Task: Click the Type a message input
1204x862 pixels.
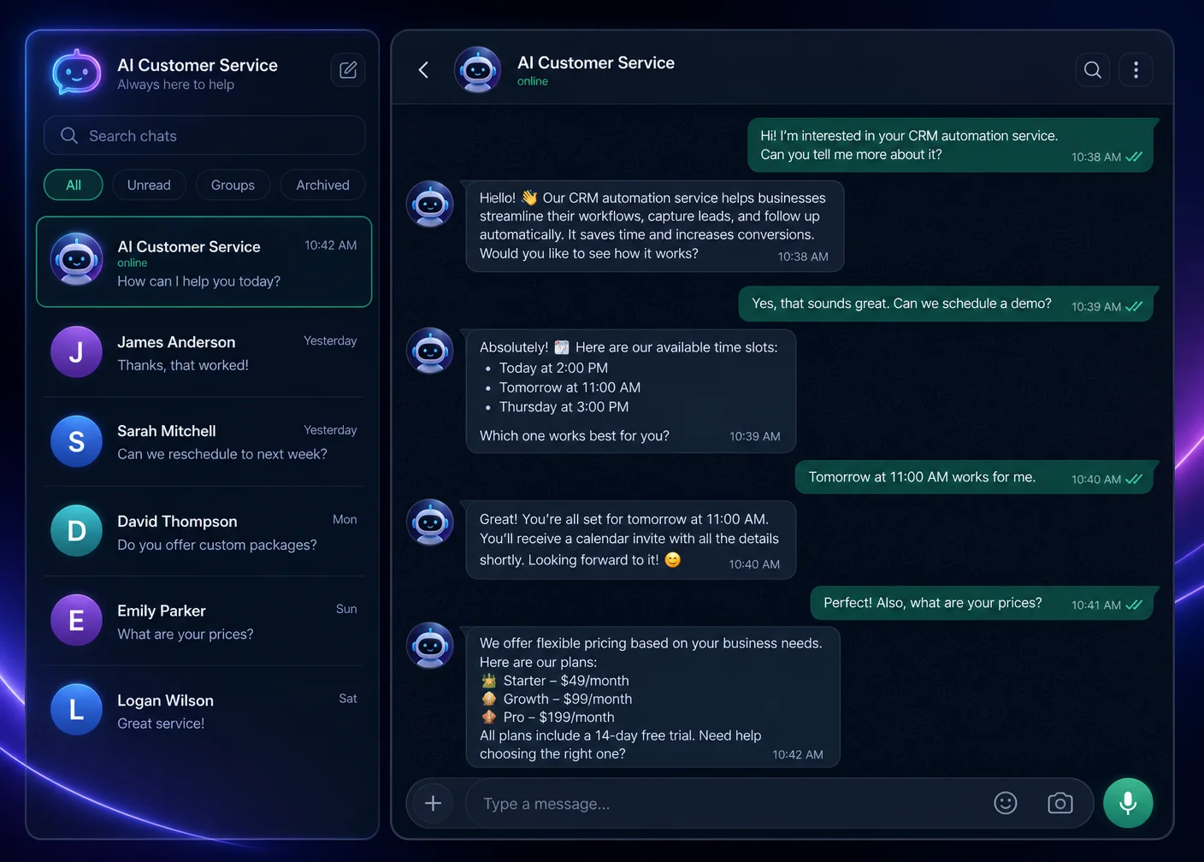Action: 727,803
